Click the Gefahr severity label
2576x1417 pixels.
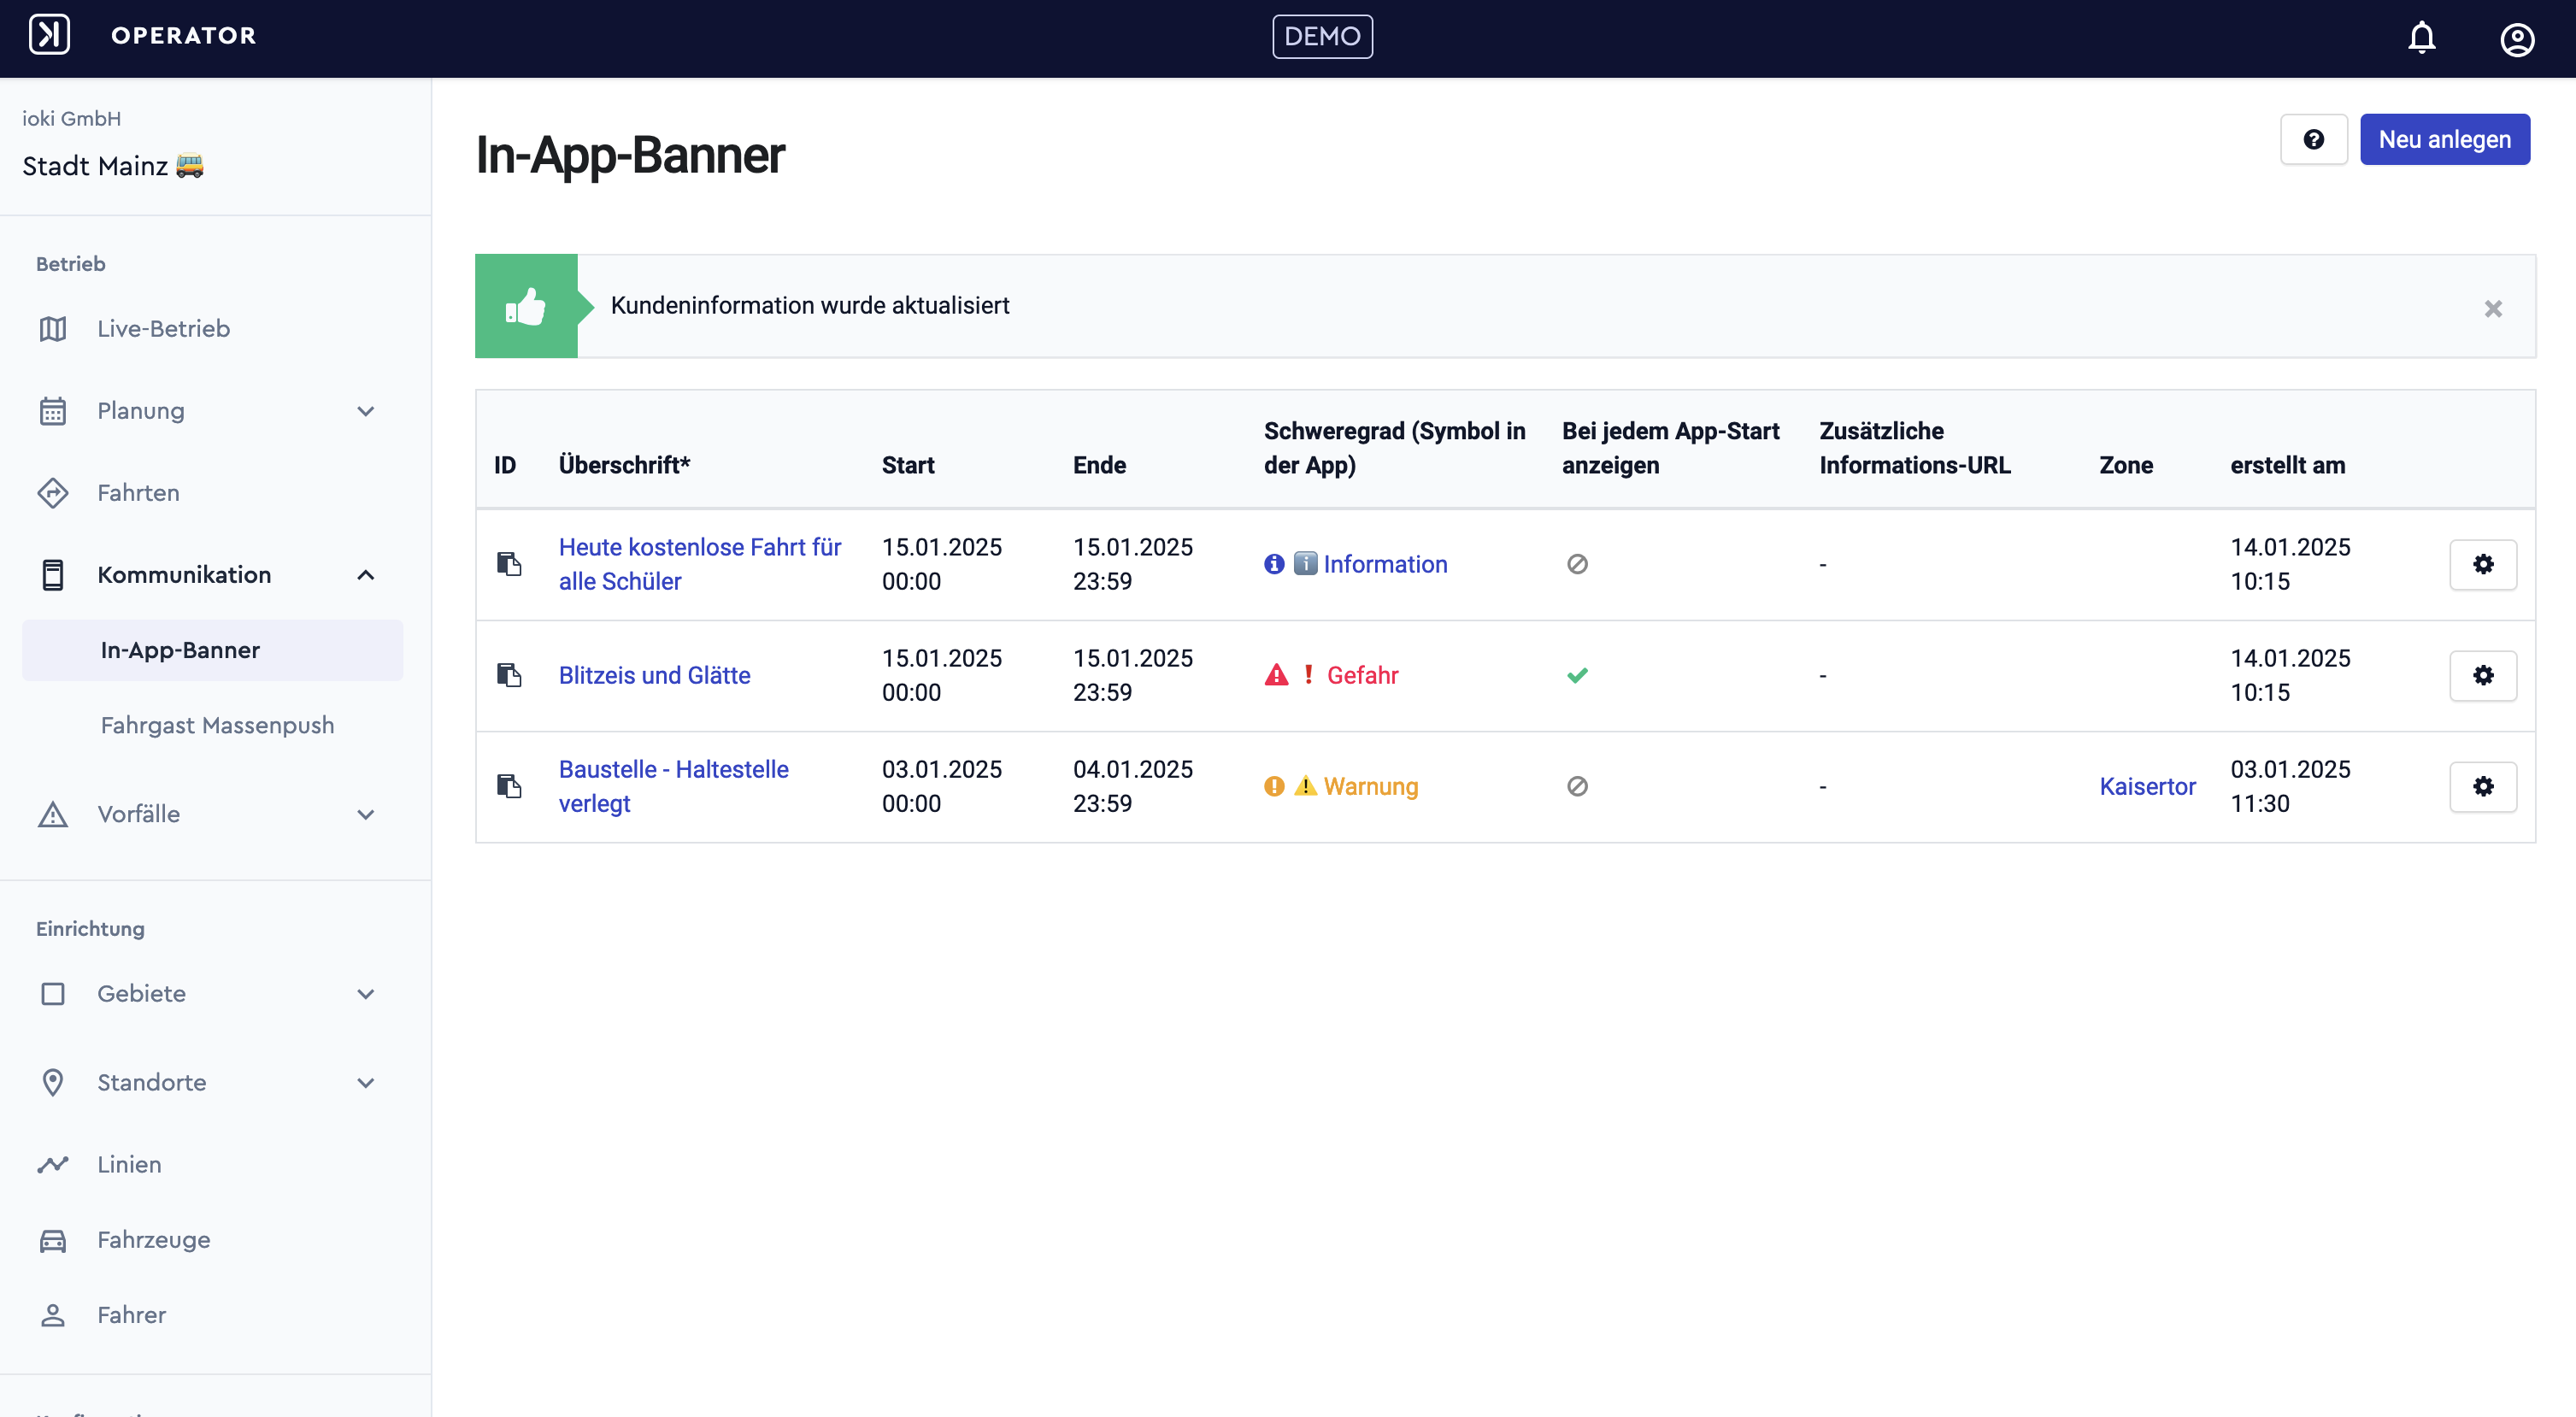coord(1362,675)
